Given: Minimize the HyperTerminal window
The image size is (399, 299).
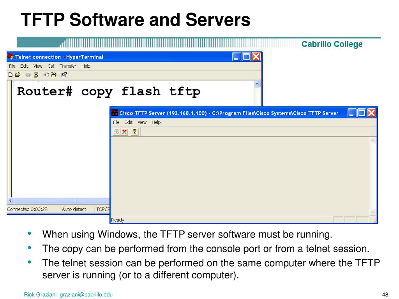Looking at the screenshot, I should (x=237, y=57).
